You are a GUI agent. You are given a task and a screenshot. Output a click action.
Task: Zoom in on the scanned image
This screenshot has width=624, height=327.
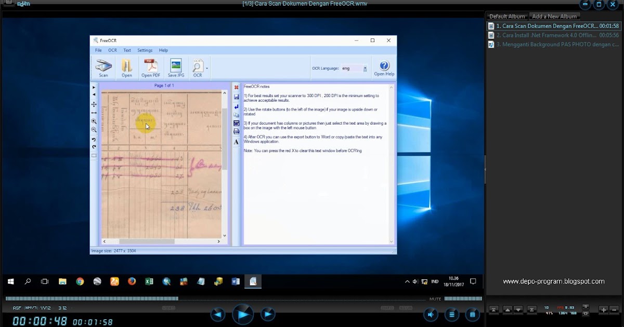point(94,121)
